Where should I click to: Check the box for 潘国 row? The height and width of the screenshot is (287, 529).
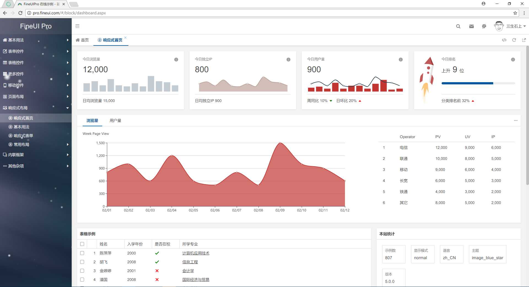[x=82, y=280]
